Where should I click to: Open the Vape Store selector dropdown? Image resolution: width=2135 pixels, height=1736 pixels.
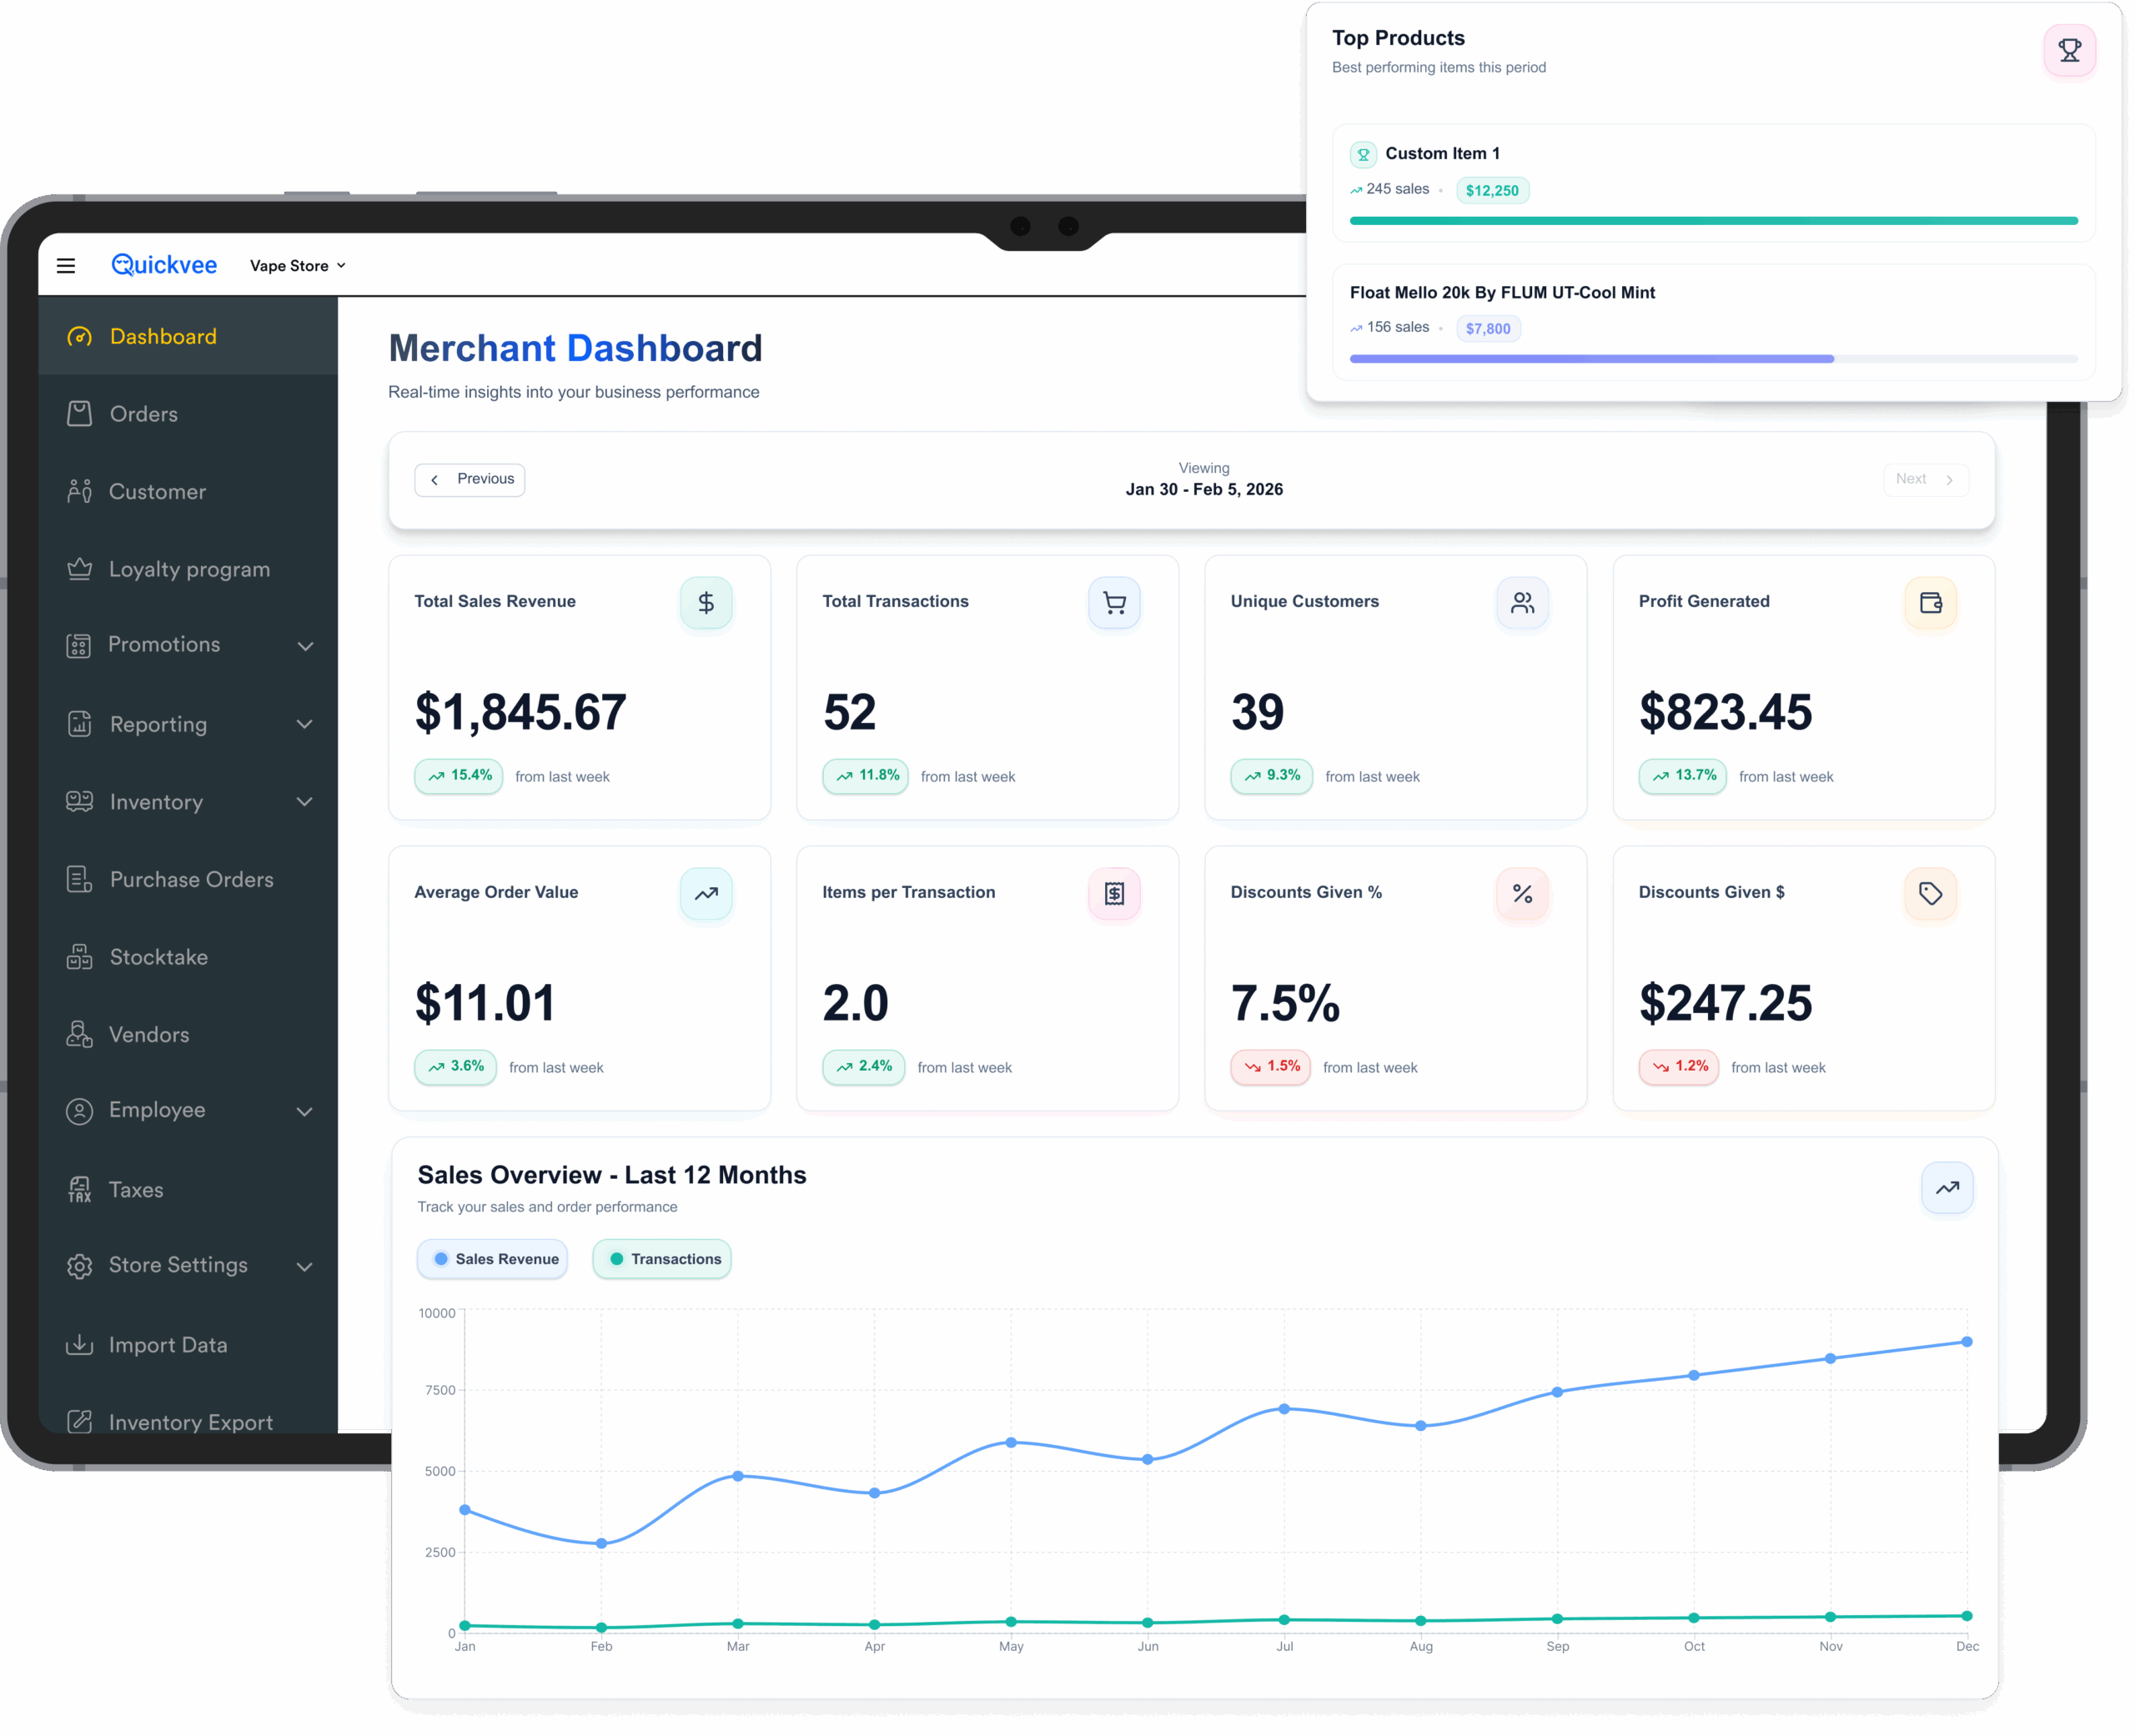pos(297,266)
